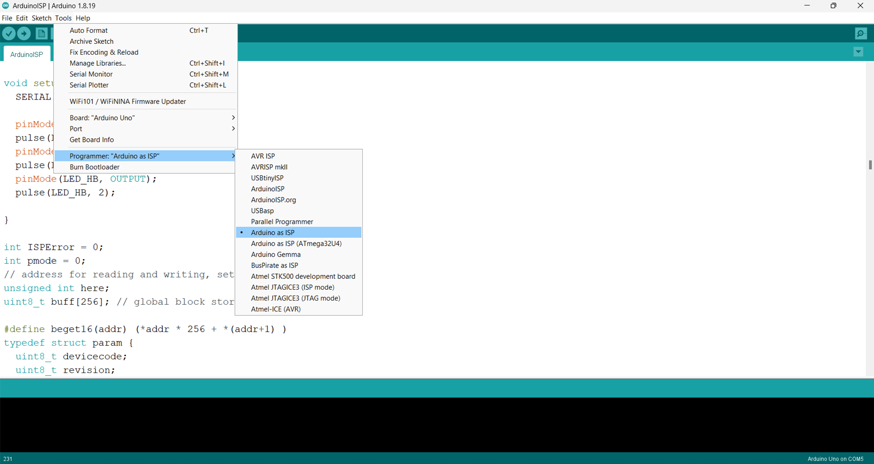874x464 pixels.
Task: Select ArduinoISP.org programmer
Action: click(x=299, y=200)
